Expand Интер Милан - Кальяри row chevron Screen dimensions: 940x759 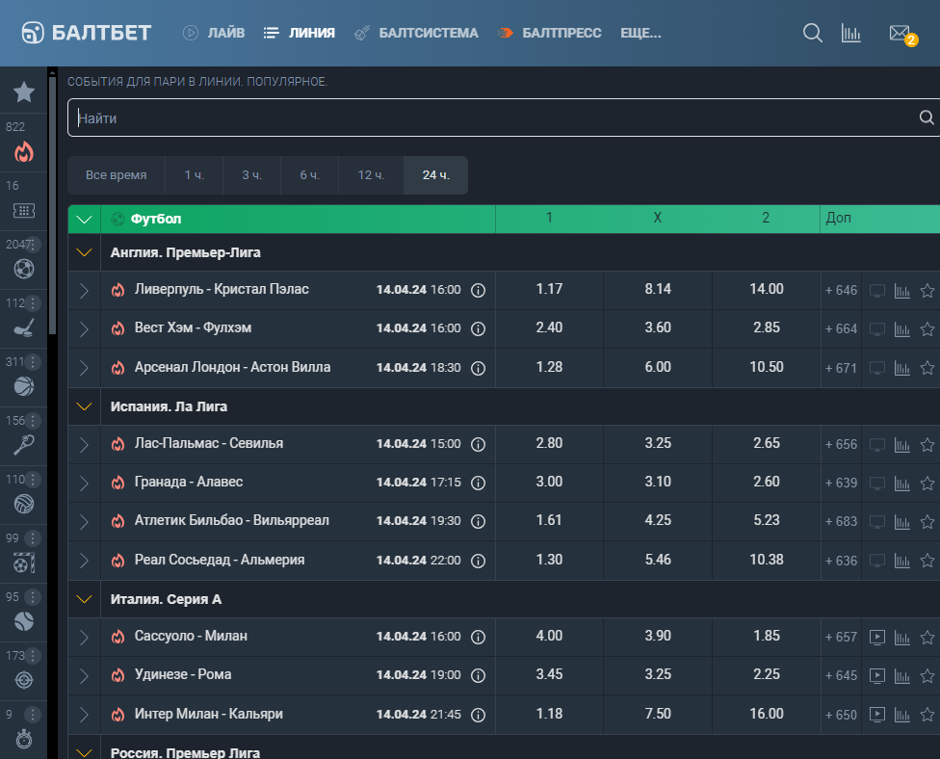(x=85, y=715)
